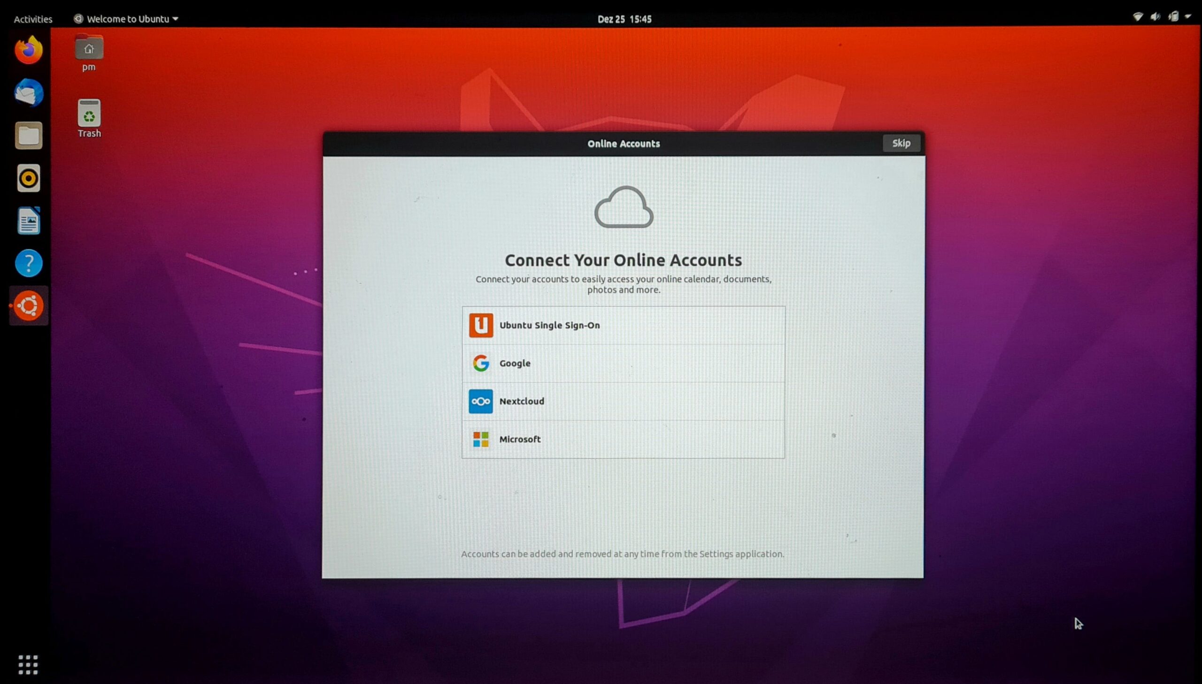Open the Files manager dock icon
Viewport: 1202px width, 684px height.
28,136
